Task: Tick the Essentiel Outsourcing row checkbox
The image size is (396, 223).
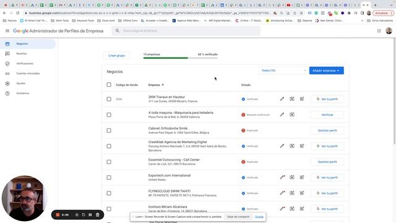Action: pyautogui.click(x=109, y=162)
